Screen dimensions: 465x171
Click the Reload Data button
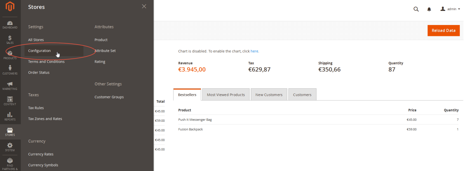[x=443, y=30]
